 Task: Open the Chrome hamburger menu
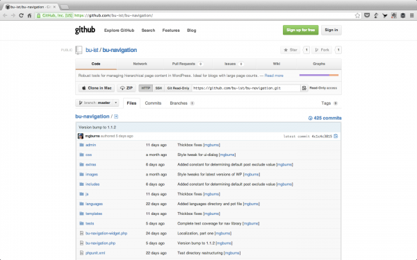click(x=411, y=15)
